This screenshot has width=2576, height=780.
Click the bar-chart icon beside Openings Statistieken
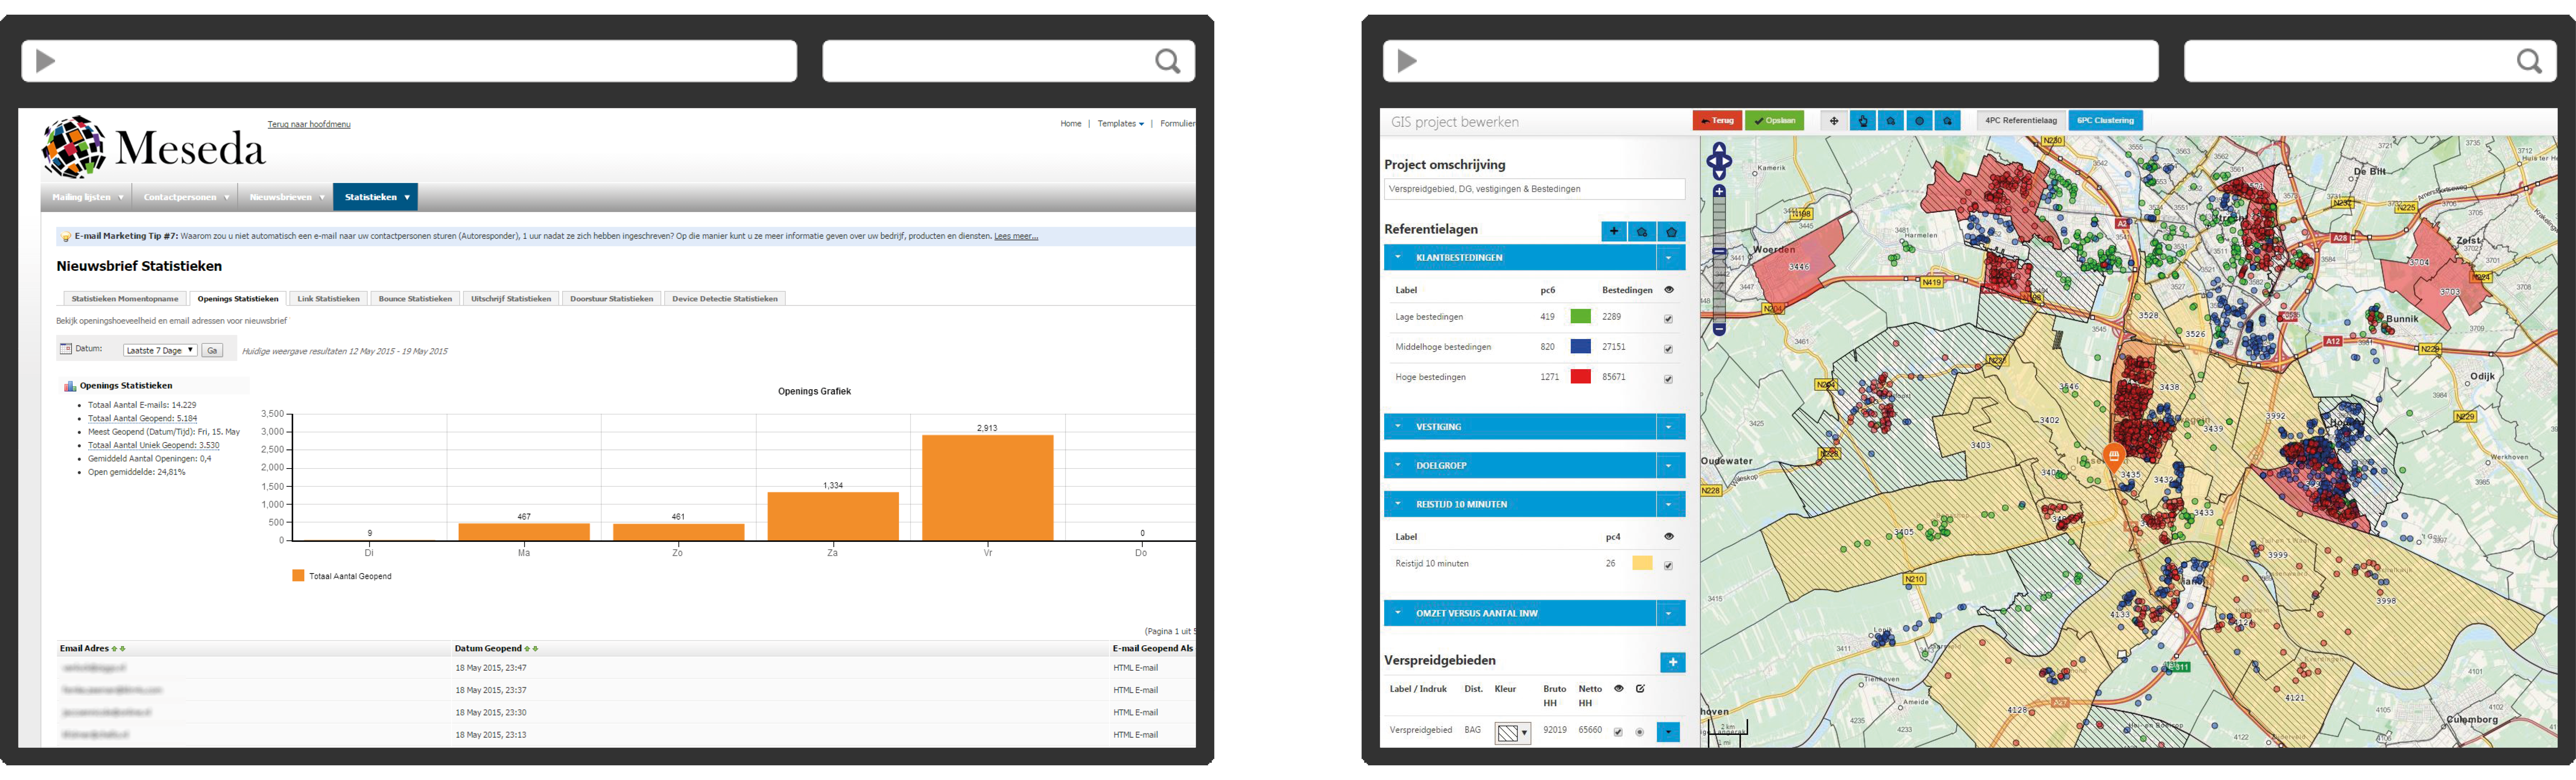[x=70, y=386]
